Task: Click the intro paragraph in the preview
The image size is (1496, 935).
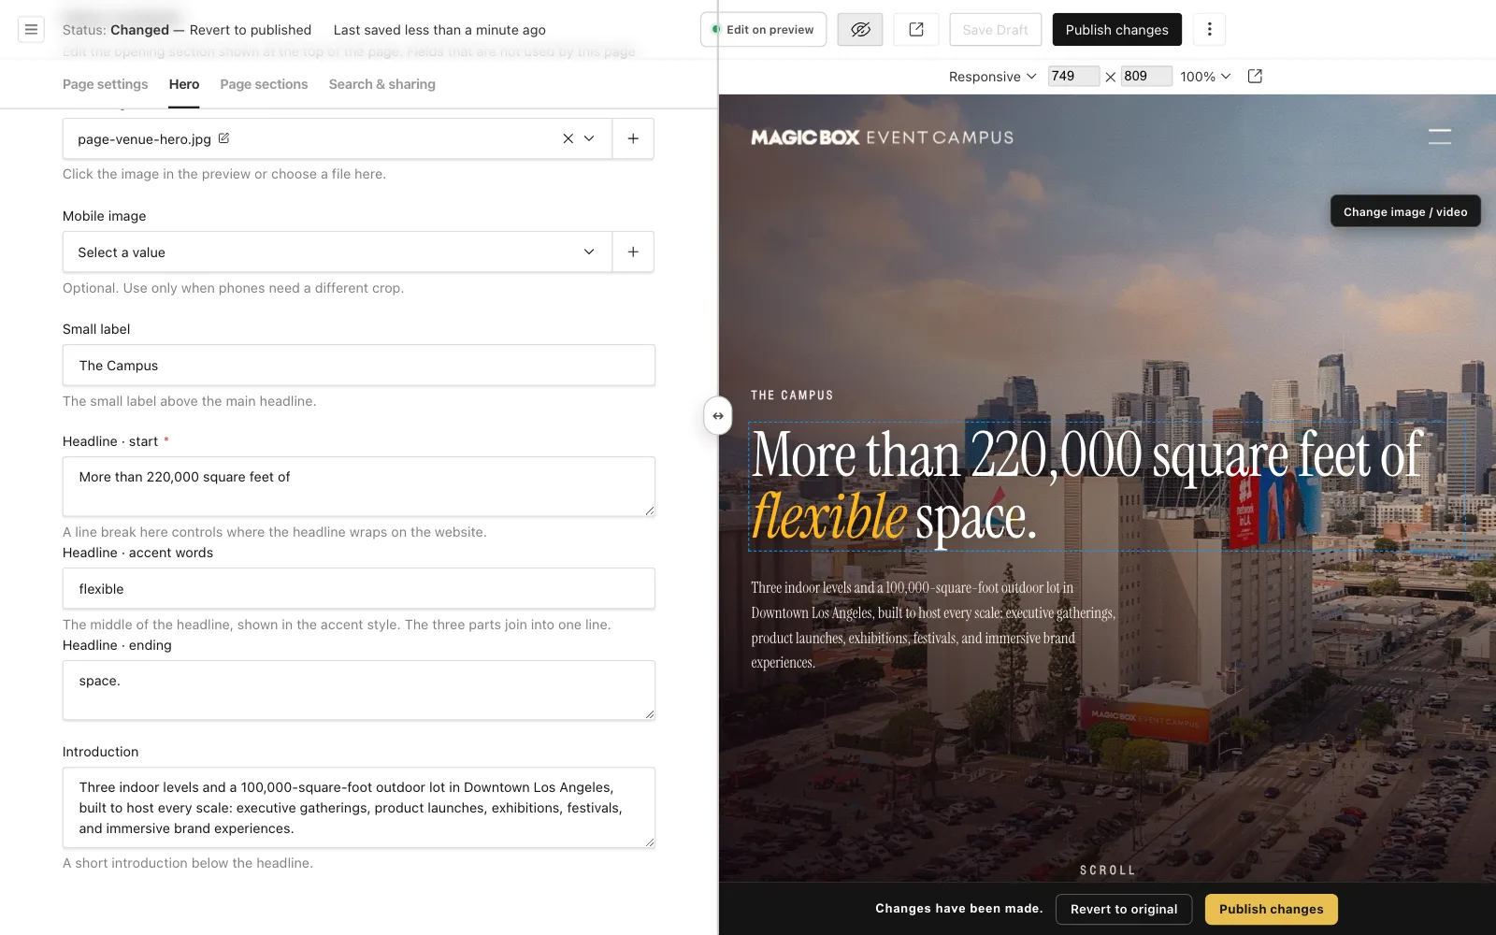Action: pos(933,626)
